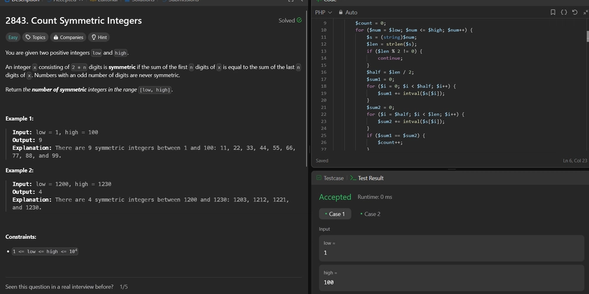
Task: Select the Case 1 tab
Action: 335,214
